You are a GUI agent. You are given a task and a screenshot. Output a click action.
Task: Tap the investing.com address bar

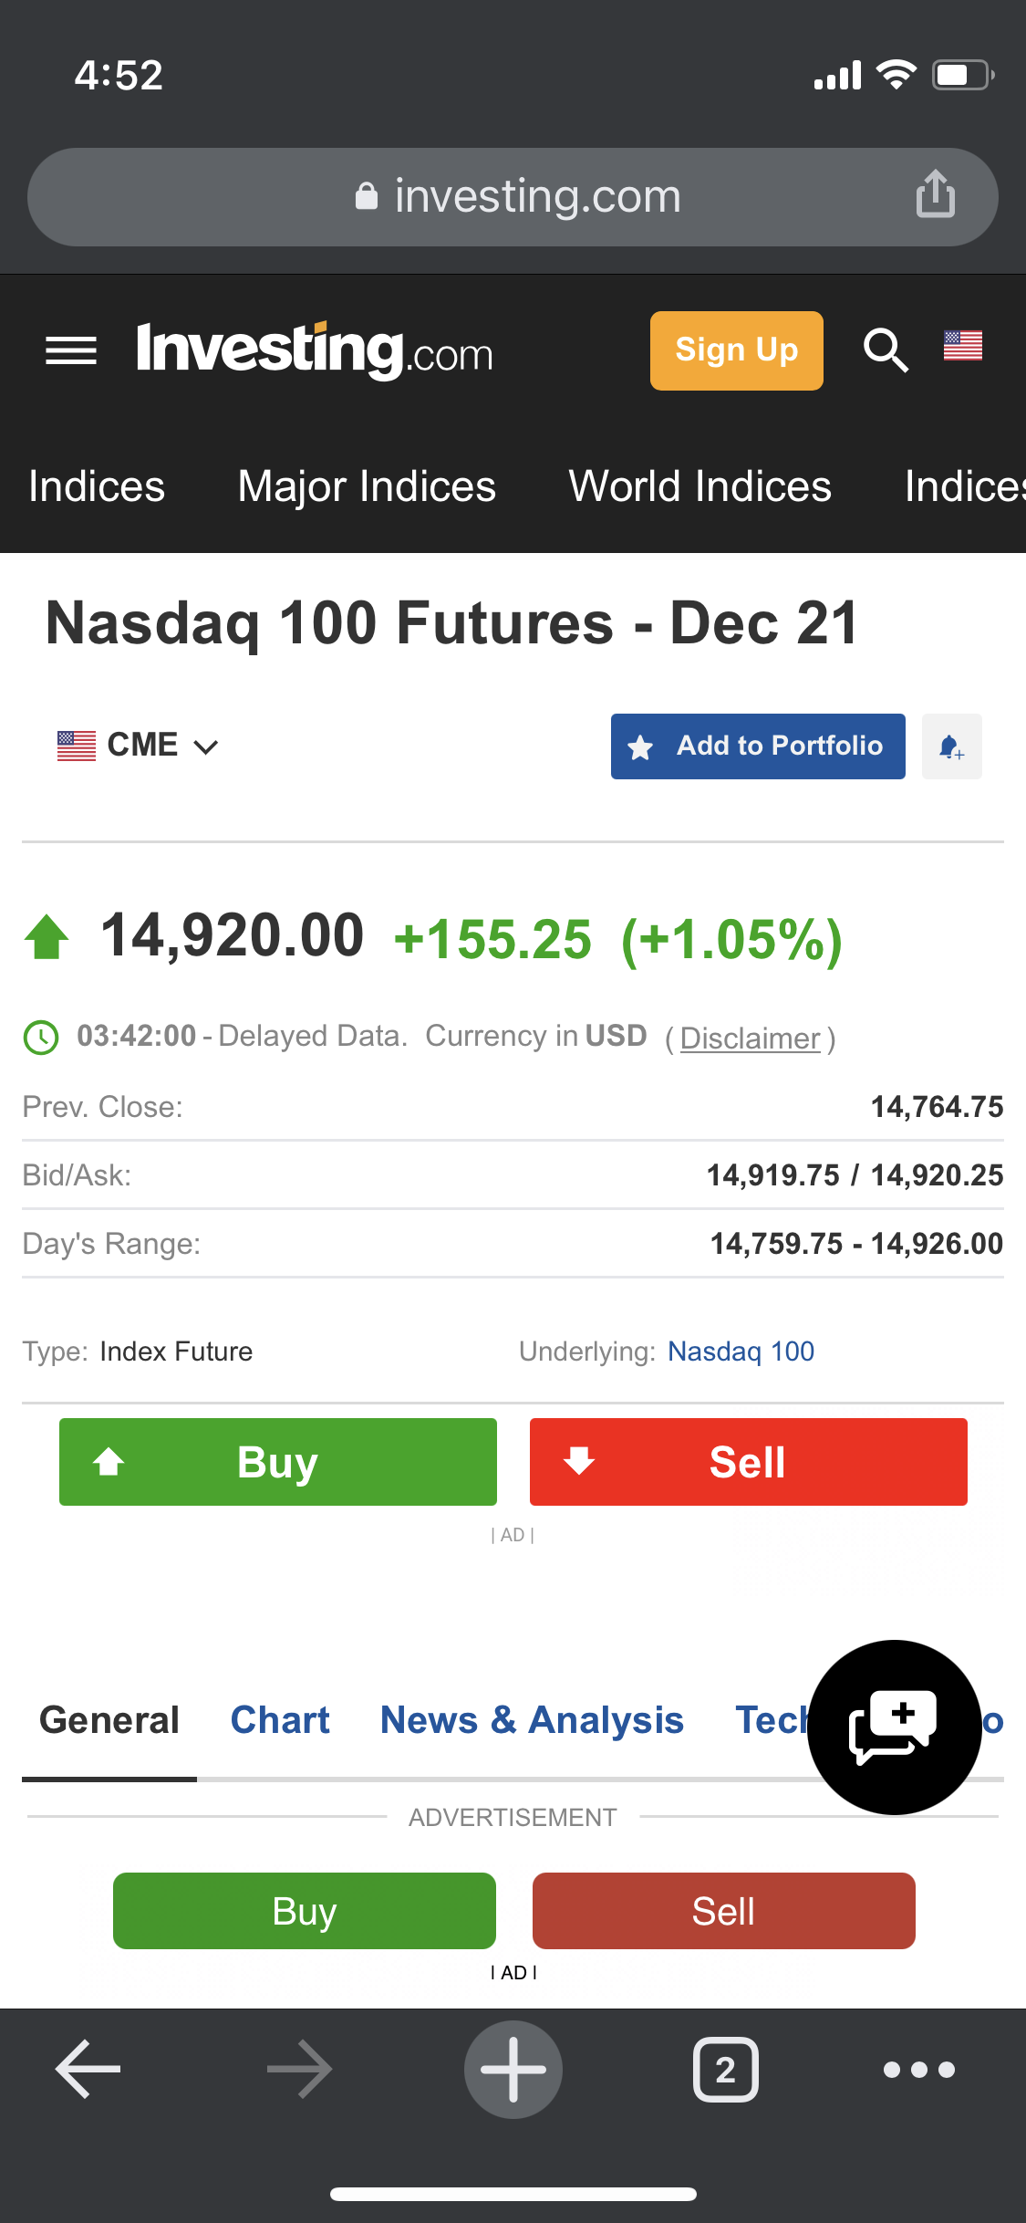click(x=513, y=196)
